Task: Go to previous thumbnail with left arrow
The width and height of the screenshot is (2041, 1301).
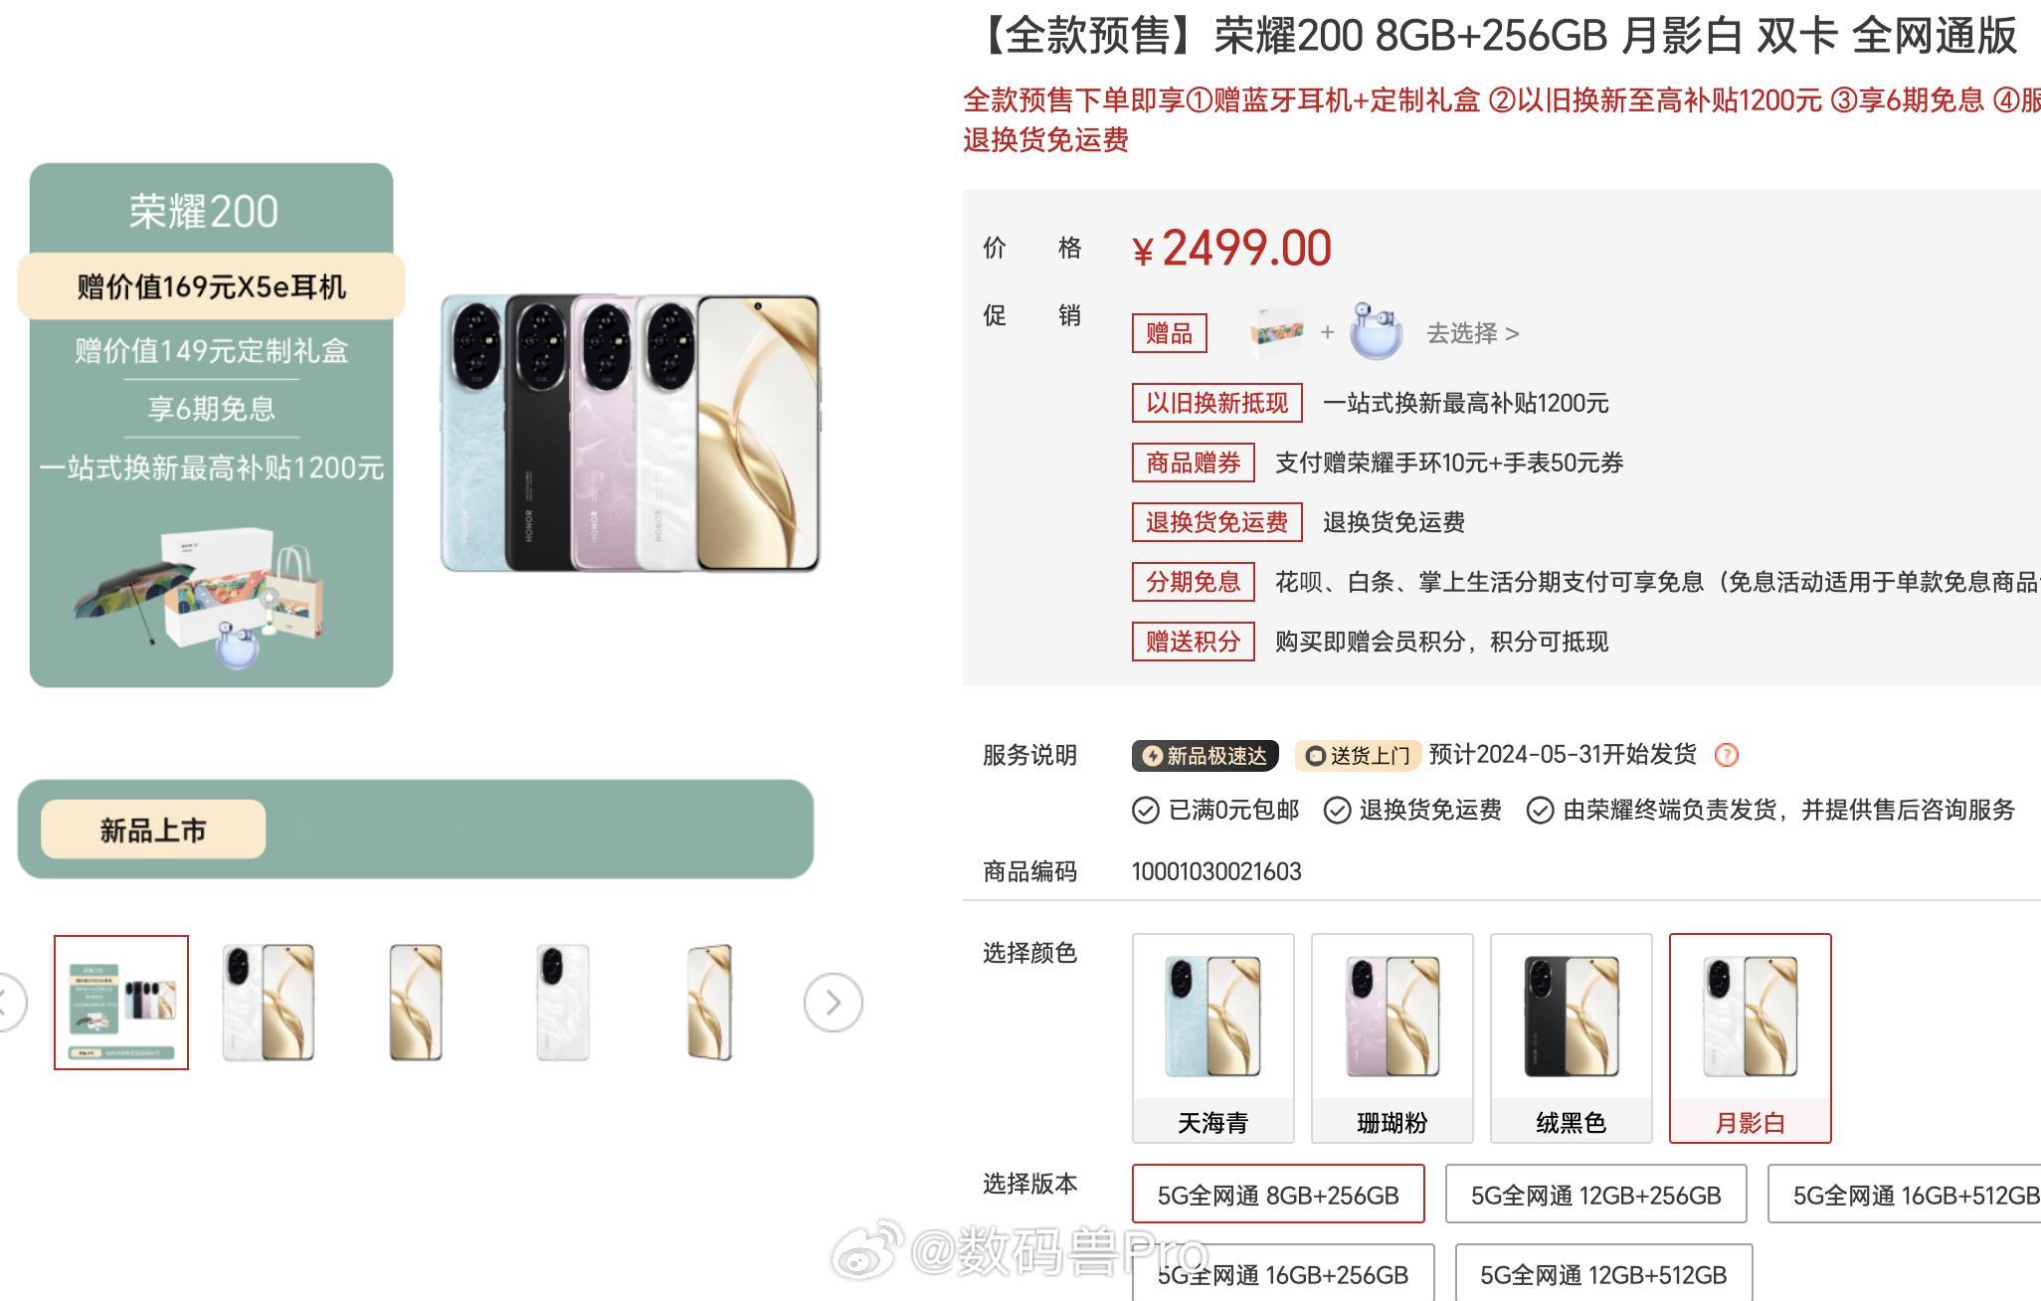Action: 8,1003
